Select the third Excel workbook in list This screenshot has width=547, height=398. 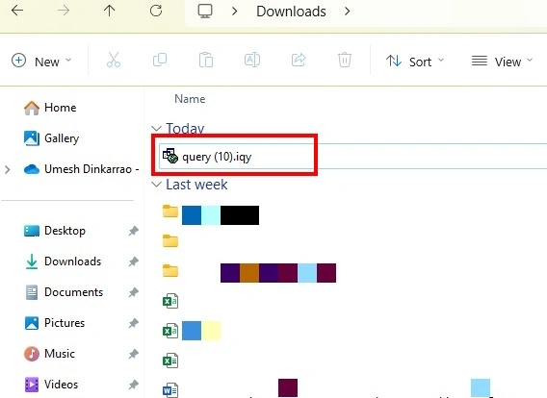pos(170,361)
